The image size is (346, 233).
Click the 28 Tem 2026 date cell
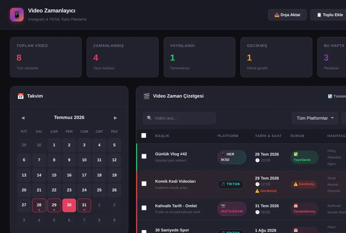coord(267,154)
